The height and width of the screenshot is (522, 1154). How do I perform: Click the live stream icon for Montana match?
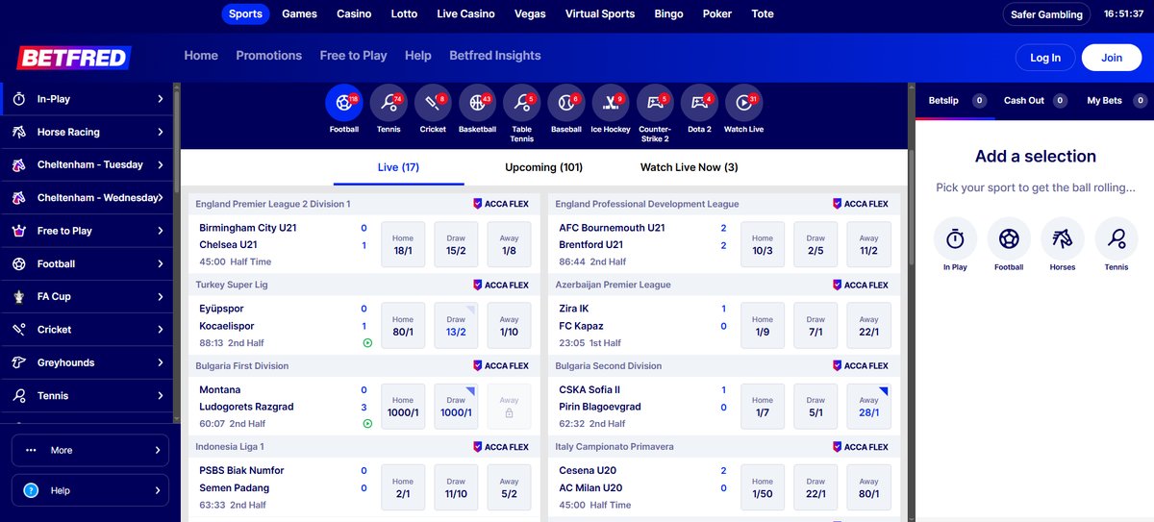click(x=367, y=424)
